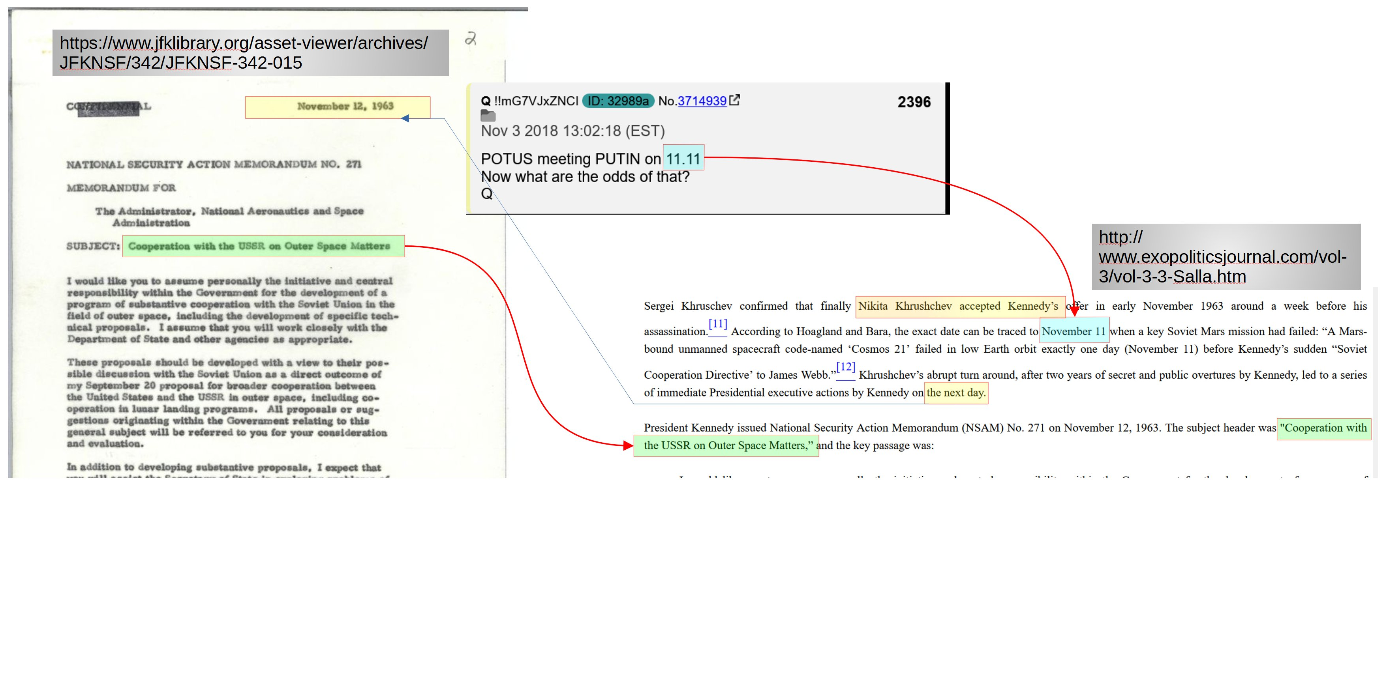Click 'The Administrator, National Aeronautics and Space' addressee line
The image size is (1387, 688).
click(229, 211)
